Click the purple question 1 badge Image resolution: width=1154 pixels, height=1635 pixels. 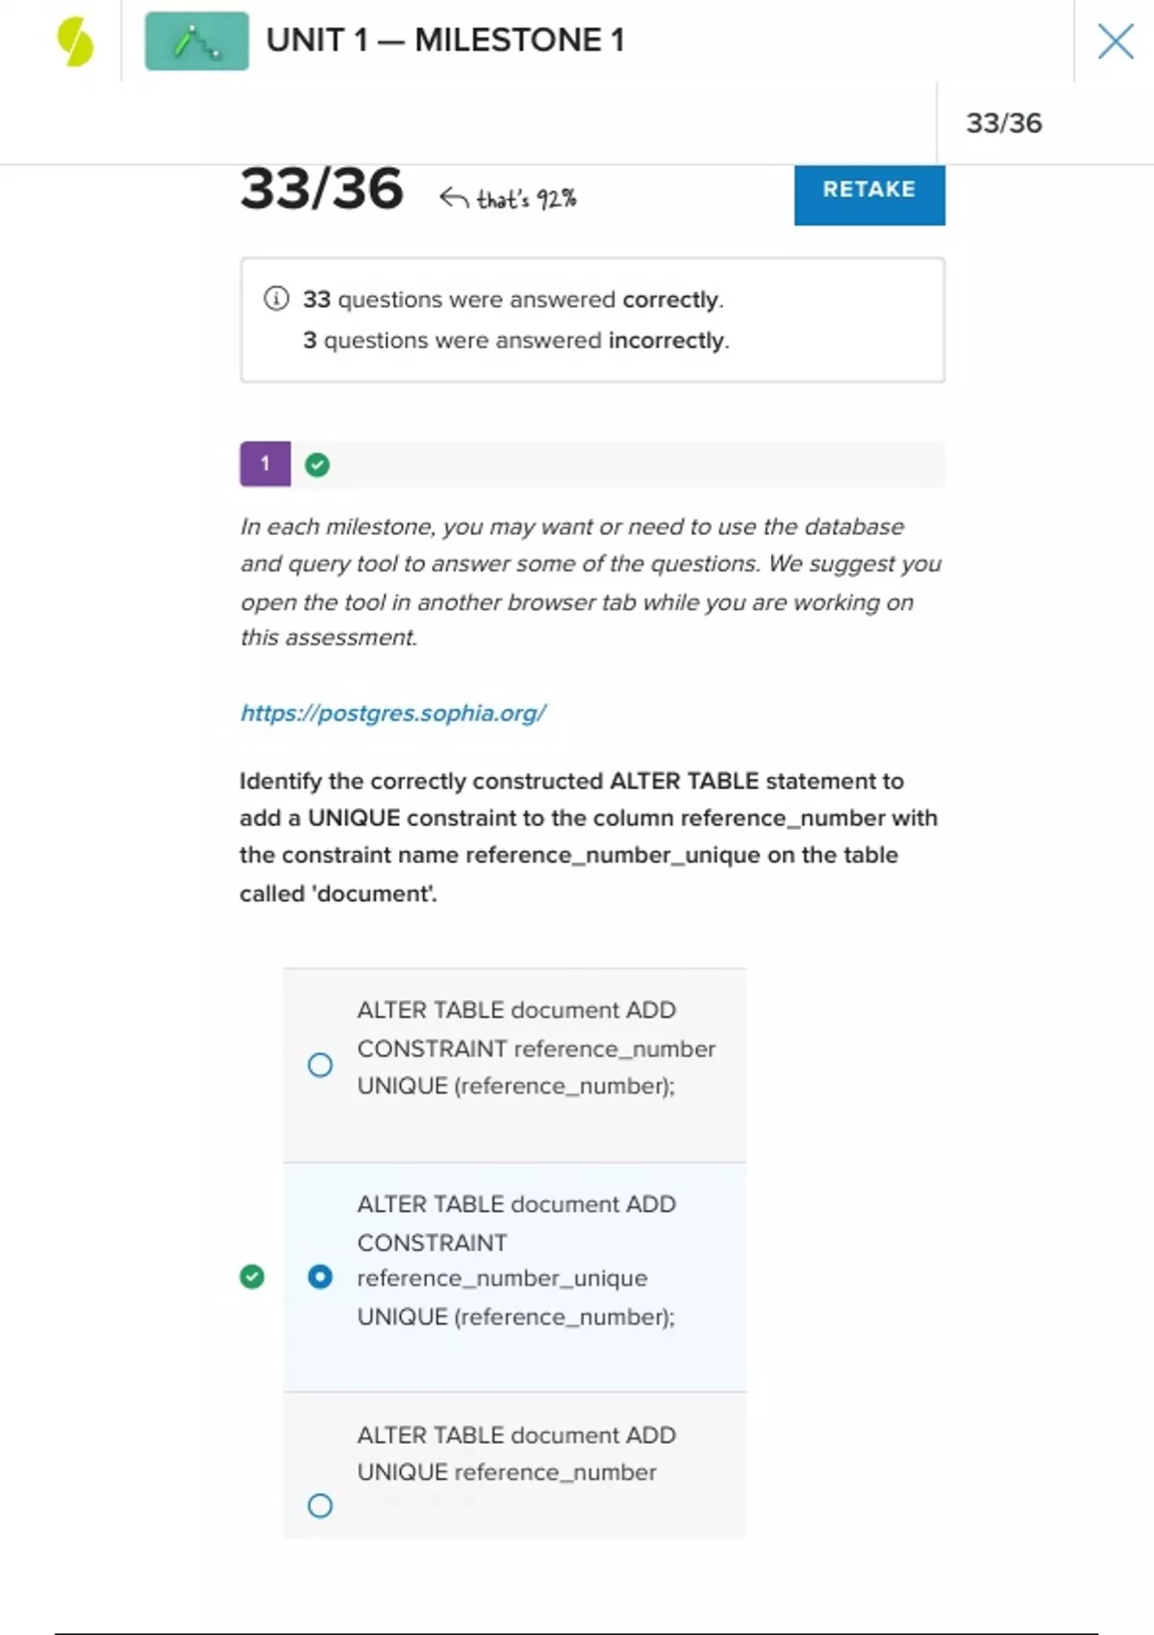pos(265,464)
